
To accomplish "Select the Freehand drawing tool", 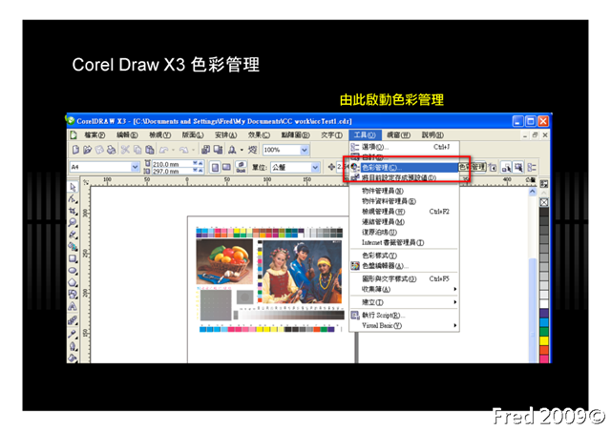I will (73, 235).
